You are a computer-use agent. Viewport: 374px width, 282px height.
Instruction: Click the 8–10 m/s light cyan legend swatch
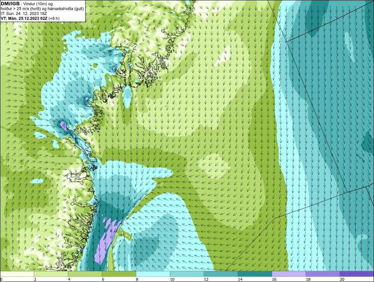(x=153, y=274)
